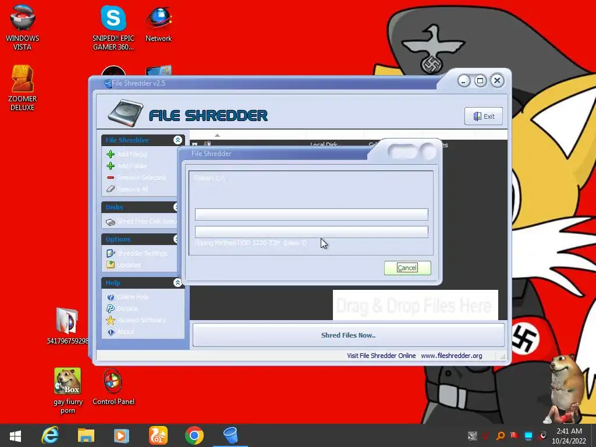Cancel the shredding progress dialog
Viewport: 596px width, 447px height.
pos(407,268)
